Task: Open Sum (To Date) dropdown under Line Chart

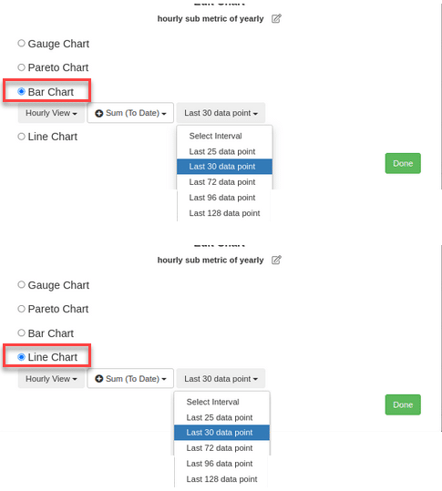Action: pyautogui.click(x=130, y=379)
